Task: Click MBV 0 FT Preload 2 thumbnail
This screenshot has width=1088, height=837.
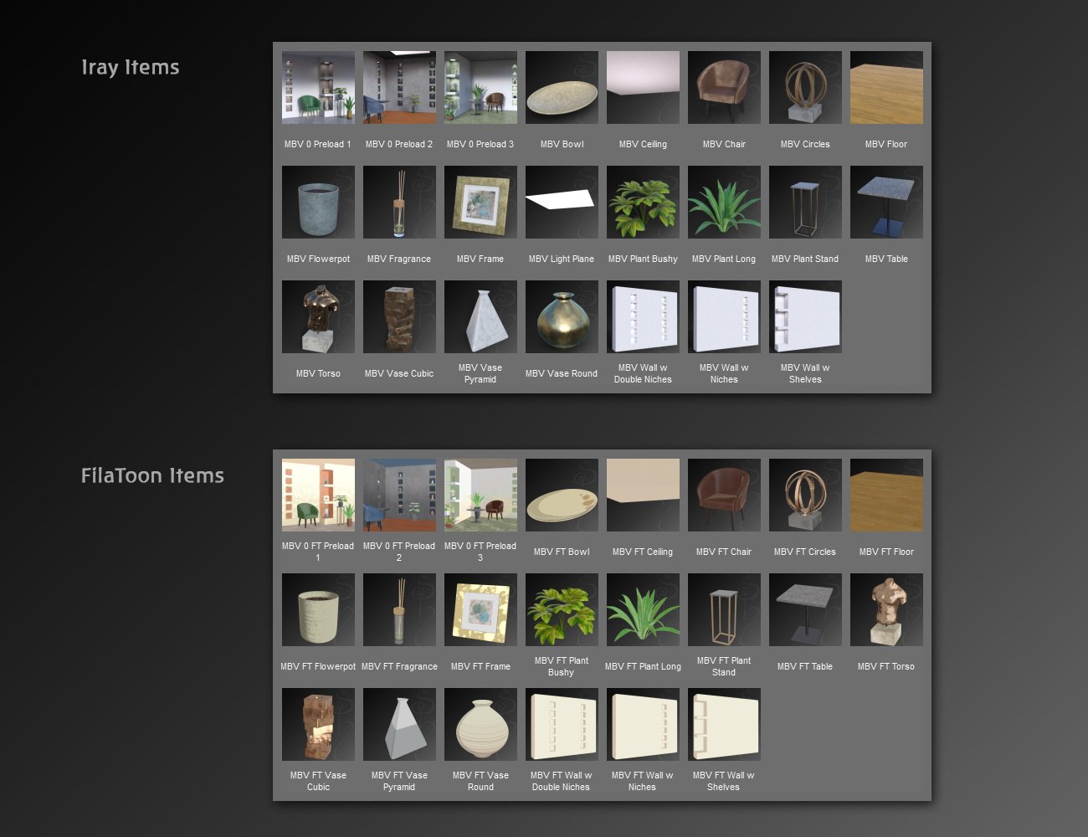Action: click(x=399, y=495)
